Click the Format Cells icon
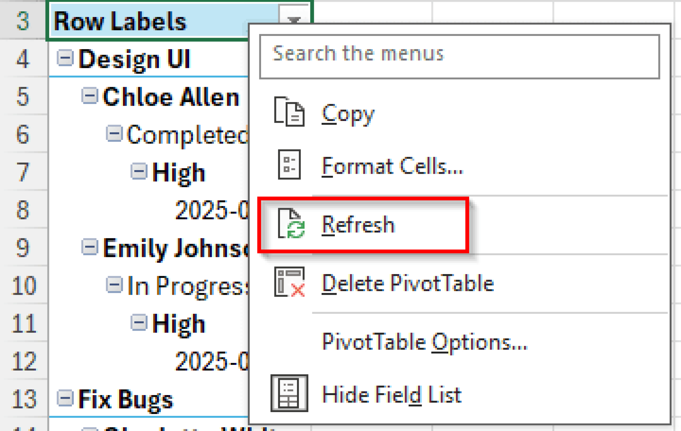Image resolution: width=681 pixels, height=431 pixels. point(289,164)
